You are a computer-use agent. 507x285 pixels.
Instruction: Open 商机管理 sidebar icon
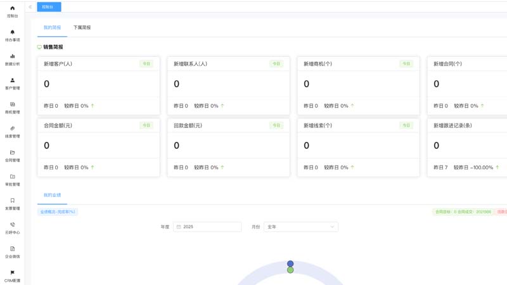click(x=12, y=104)
